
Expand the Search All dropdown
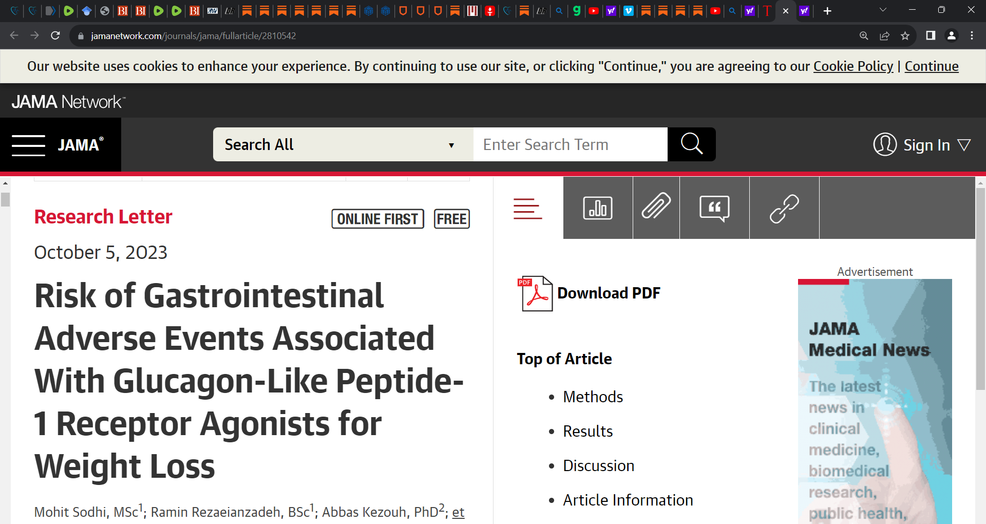coord(343,144)
